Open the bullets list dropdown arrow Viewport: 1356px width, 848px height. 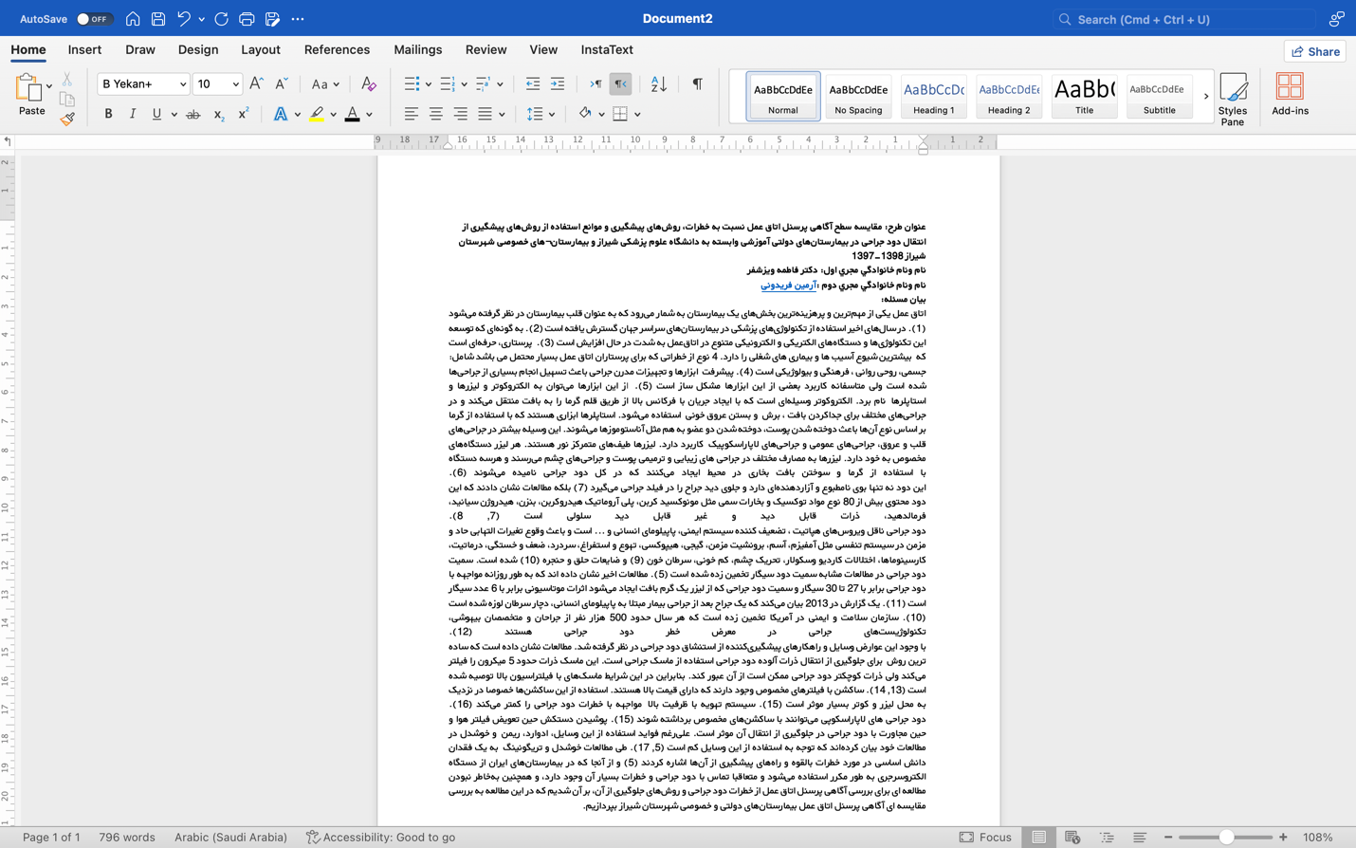click(x=429, y=84)
